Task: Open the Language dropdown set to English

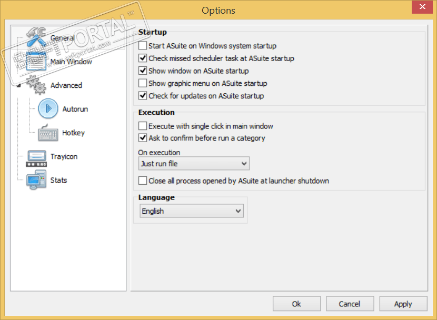Action: pyautogui.click(x=192, y=211)
